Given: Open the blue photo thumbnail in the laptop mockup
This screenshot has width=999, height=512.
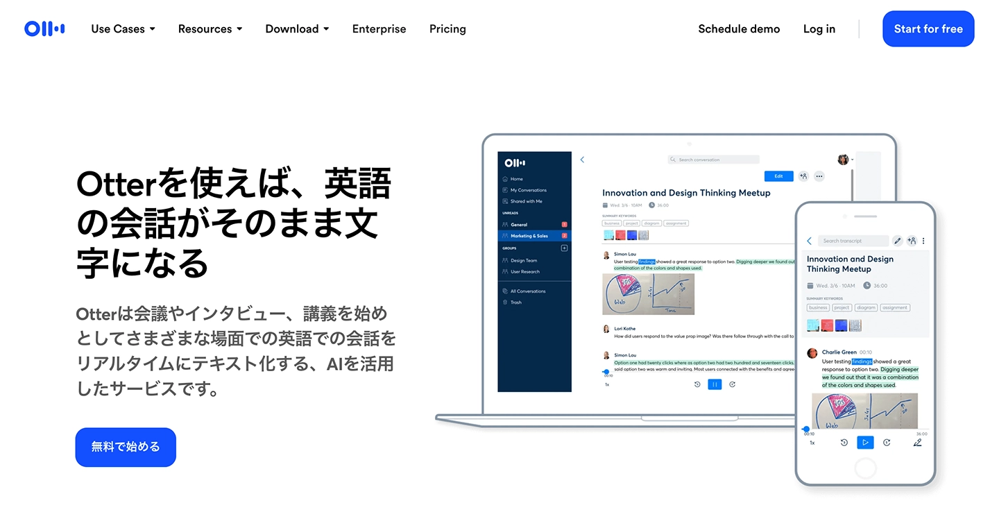Looking at the screenshot, I should pos(631,235).
